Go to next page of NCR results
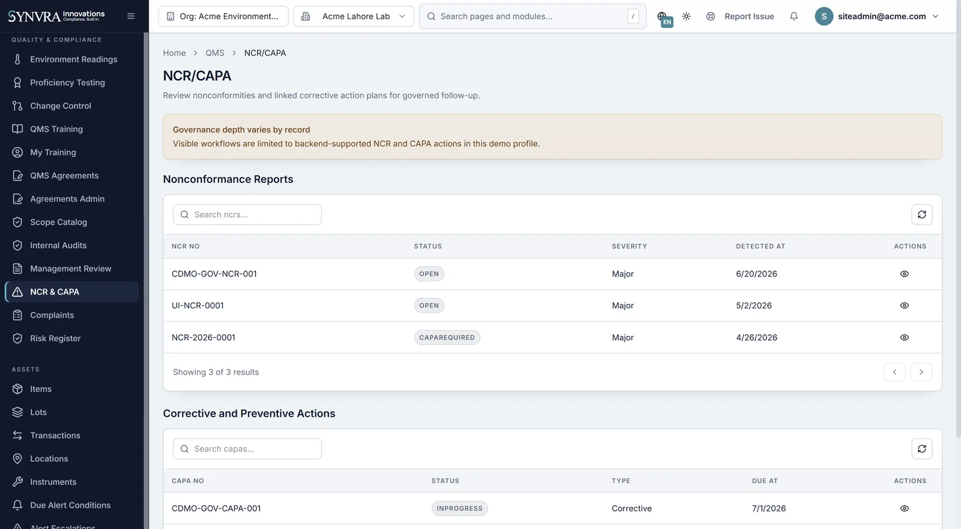Screen dimensions: 961x529 [921, 372]
